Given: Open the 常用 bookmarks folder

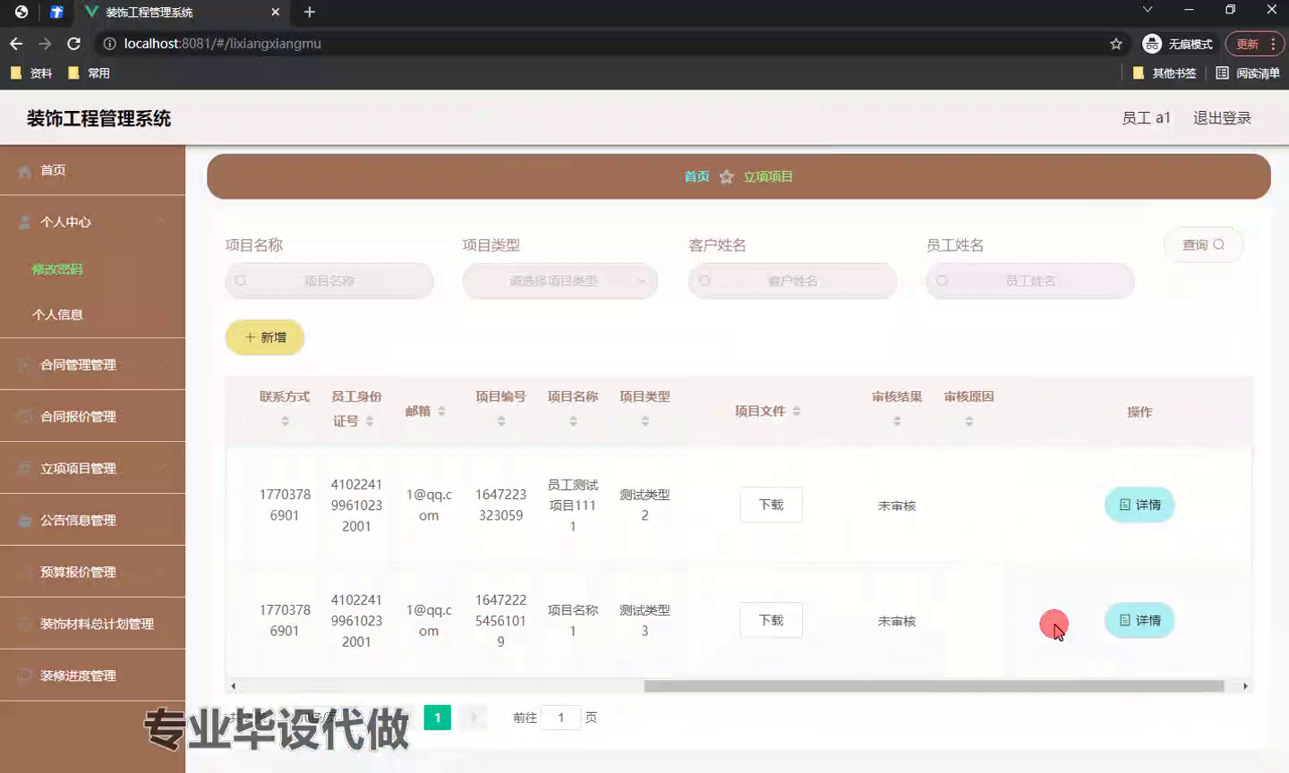Looking at the screenshot, I should point(89,73).
